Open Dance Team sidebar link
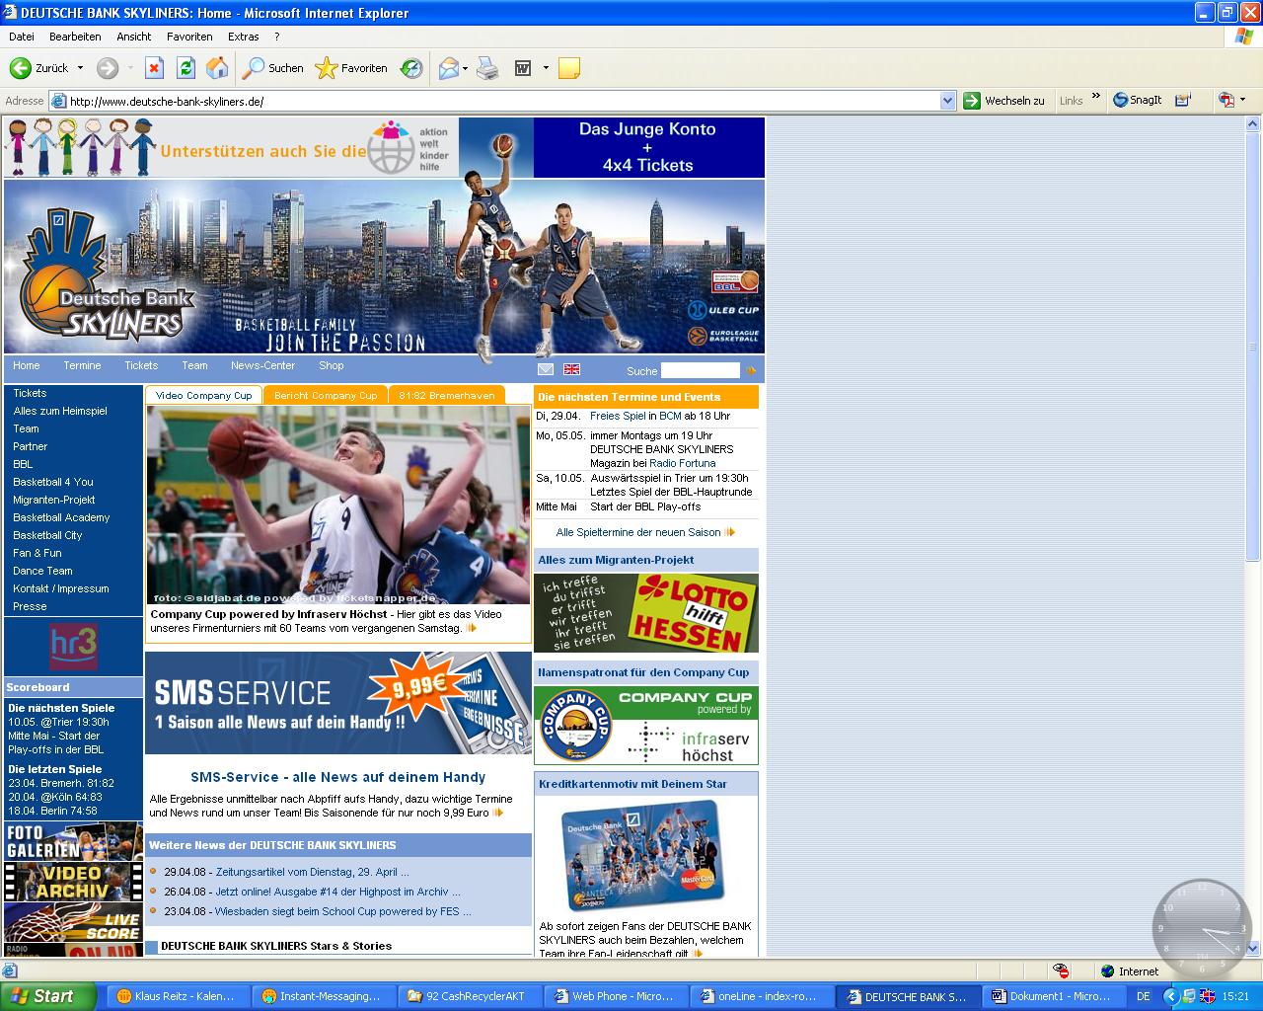Screen dimensions: 1263x1011 coord(42,571)
